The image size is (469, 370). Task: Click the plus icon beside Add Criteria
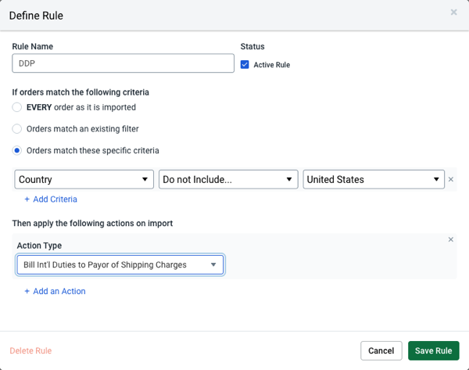tap(27, 199)
